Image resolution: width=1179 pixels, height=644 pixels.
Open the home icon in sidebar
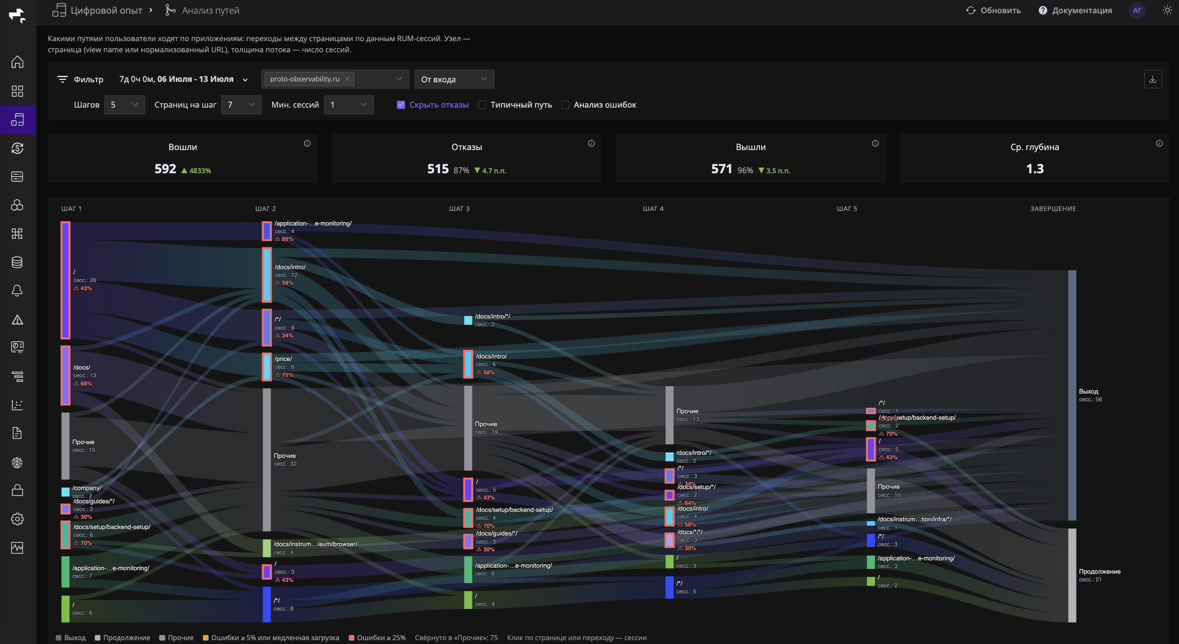click(18, 62)
